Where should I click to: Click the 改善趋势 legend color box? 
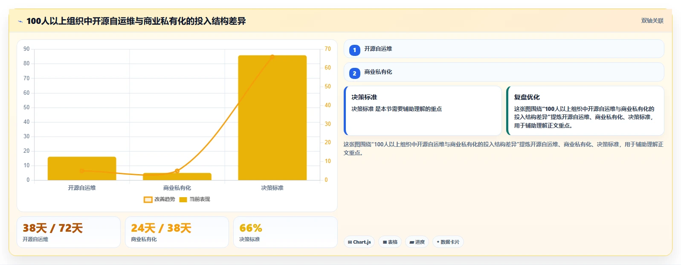[x=148, y=200]
